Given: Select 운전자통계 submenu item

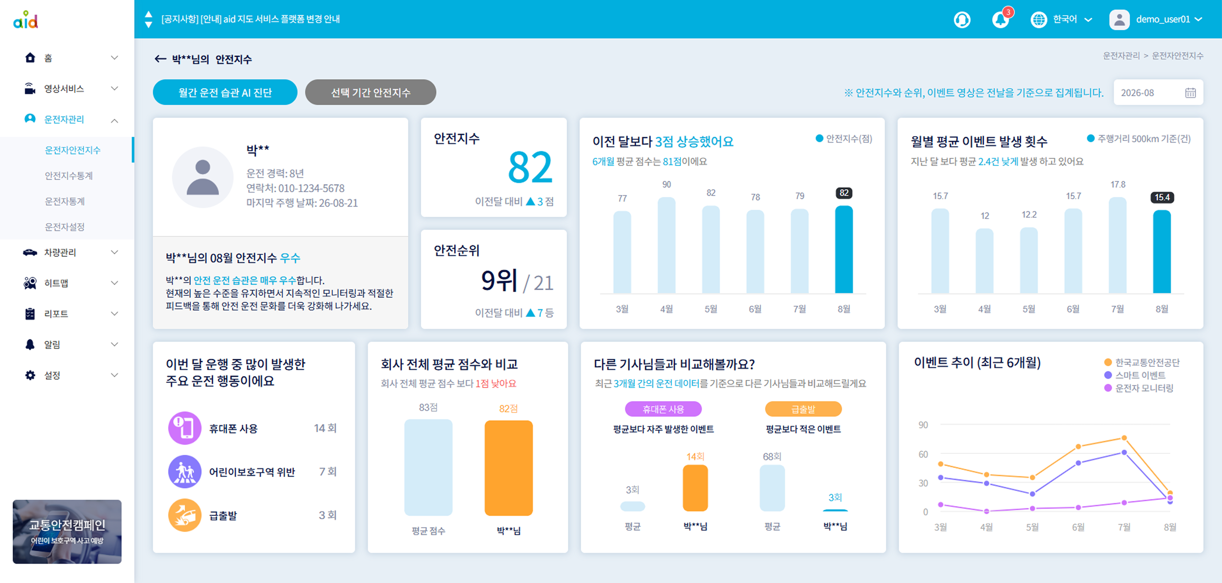Looking at the screenshot, I should coord(65,201).
